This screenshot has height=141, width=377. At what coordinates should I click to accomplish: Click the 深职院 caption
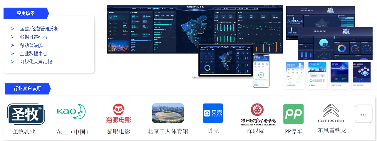pyautogui.click(x=256, y=131)
